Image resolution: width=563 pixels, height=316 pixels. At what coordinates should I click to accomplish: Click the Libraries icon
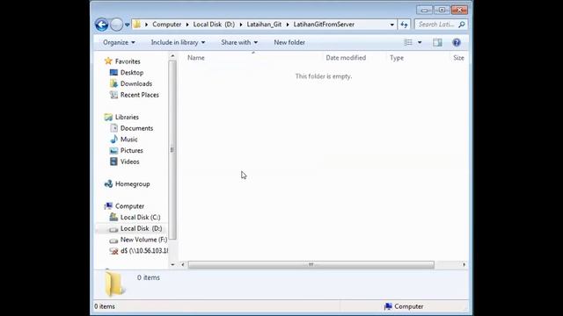[108, 117]
